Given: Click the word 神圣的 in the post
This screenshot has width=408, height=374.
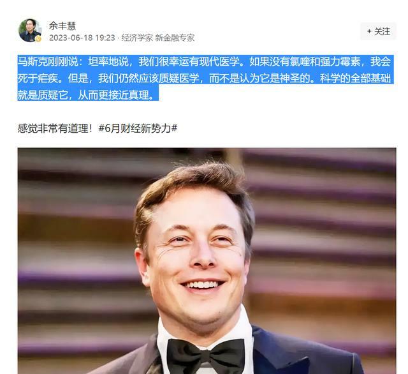Looking at the screenshot, I should tap(295, 78).
